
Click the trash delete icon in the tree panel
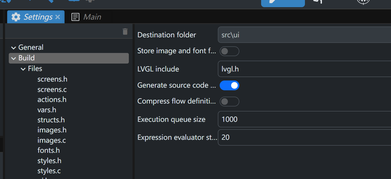click(x=125, y=32)
